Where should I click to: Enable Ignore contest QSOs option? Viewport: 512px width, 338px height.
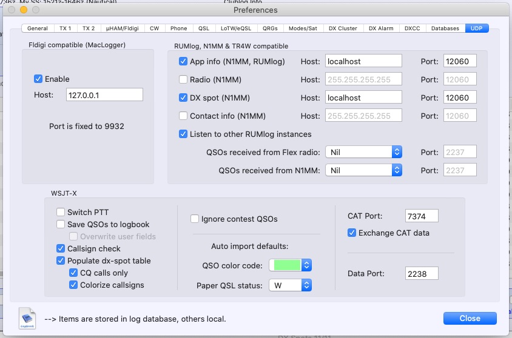click(195, 219)
